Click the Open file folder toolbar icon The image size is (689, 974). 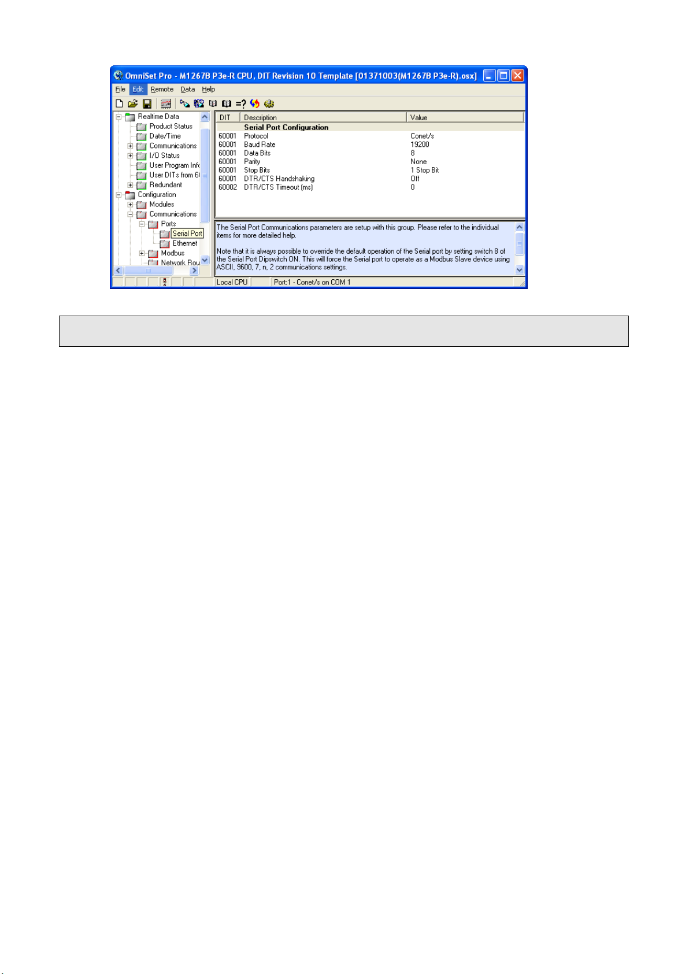pyautogui.click(x=133, y=104)
